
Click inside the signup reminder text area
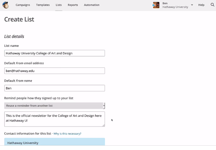coord(53,119)
